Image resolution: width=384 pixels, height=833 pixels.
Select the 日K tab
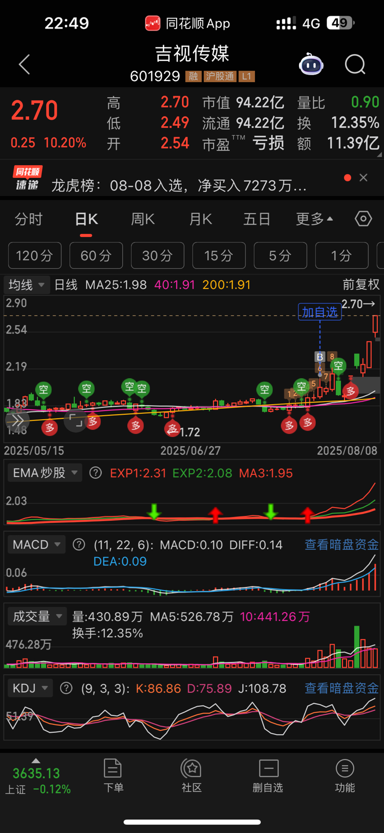(x=86, y=219)
